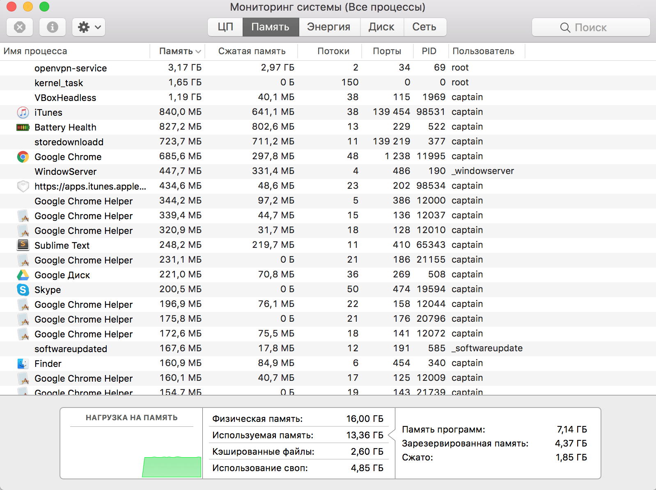Click the Физическая память value
The image size is (656, 490).
click(365, 419)
